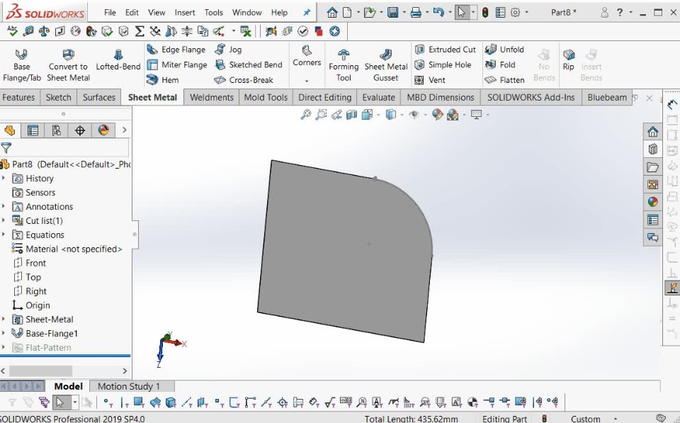The width and height of the screenshot is (680, 423).
Task: Expand the Annotations tree node
Action: (x=4, y=206)
